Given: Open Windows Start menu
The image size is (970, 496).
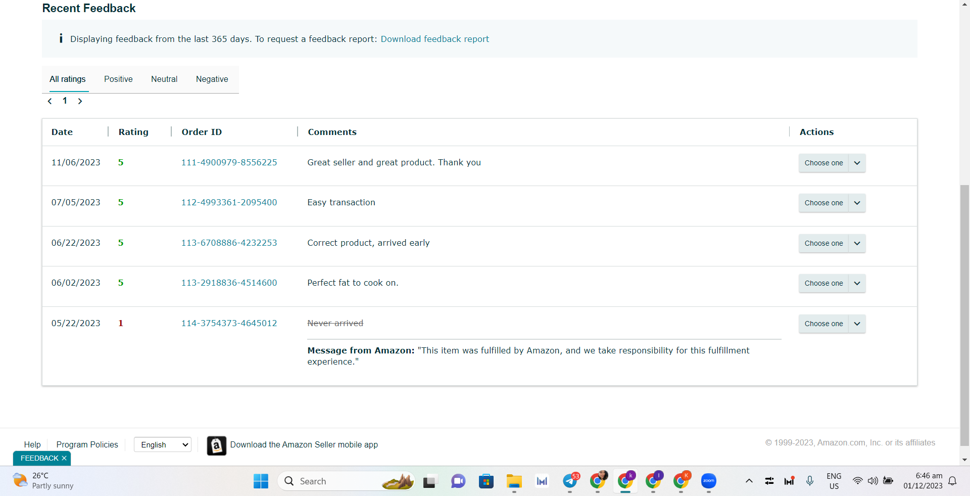Looking at the screenshot, I should (261, 481).
